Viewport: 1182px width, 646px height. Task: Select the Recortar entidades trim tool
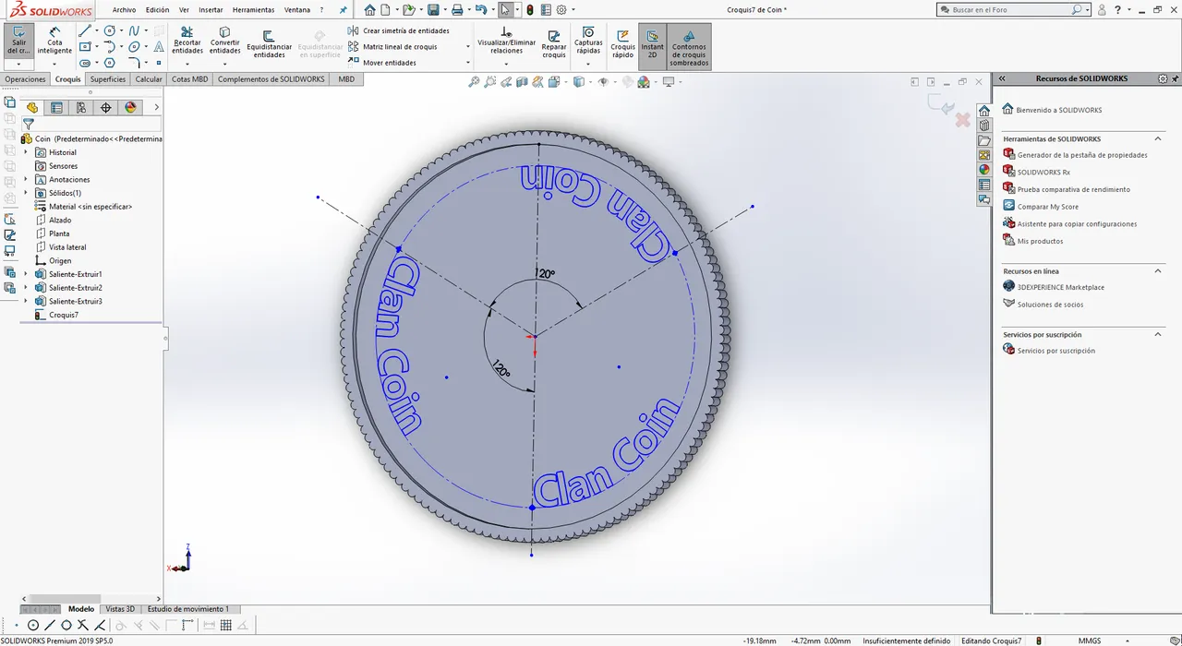coord(187,40)
